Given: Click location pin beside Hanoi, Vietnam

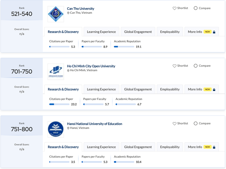Looking at the screenshot, I should 68,128.
